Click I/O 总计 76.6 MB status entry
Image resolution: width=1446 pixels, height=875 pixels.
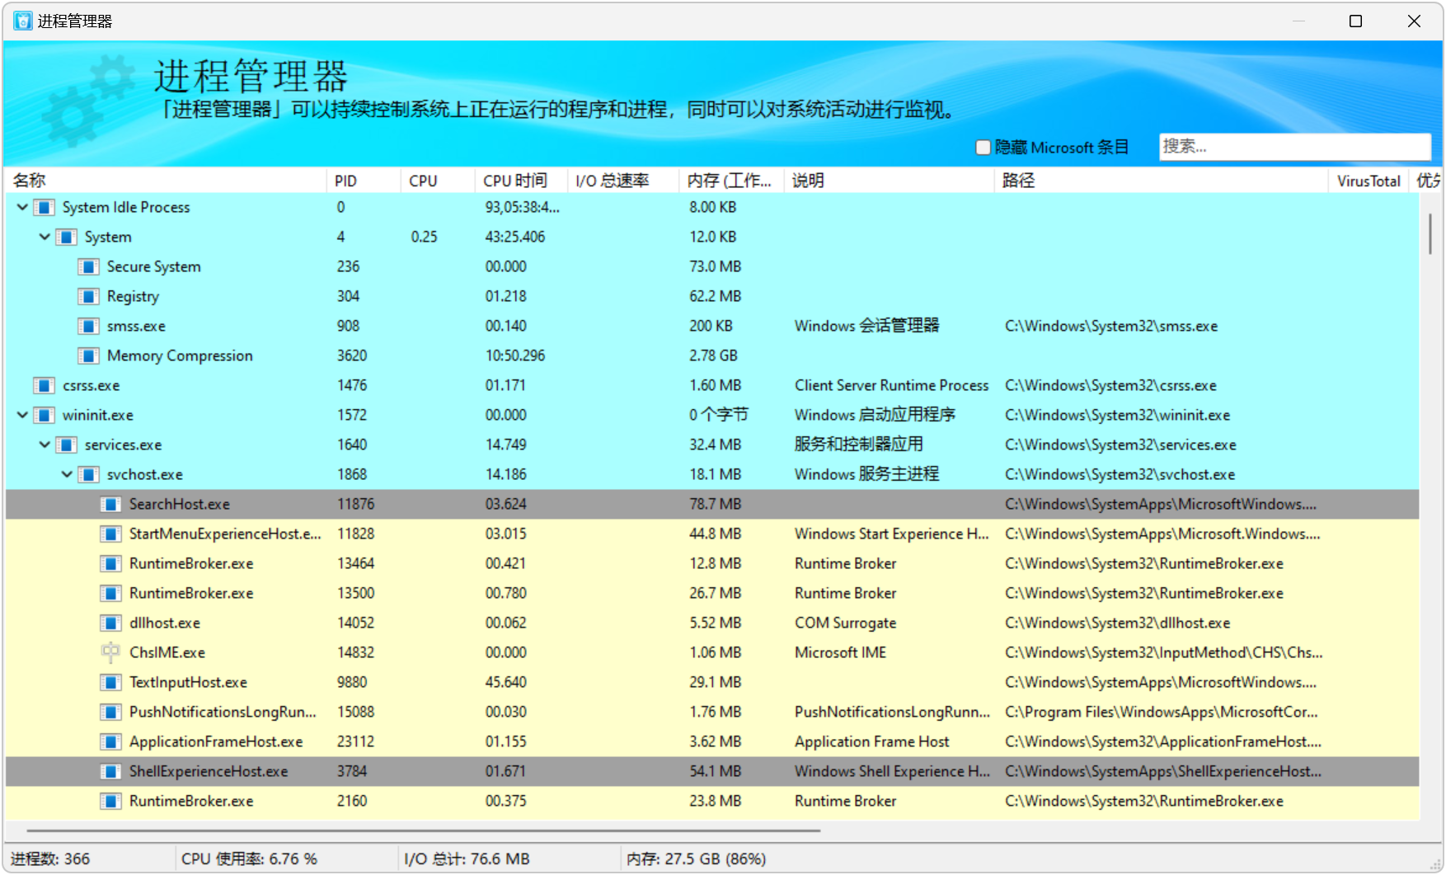(467, 859)
